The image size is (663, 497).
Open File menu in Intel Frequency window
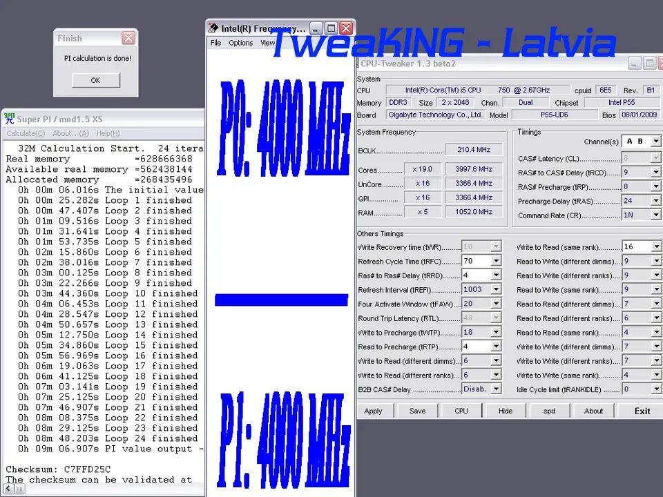[215, 43]
